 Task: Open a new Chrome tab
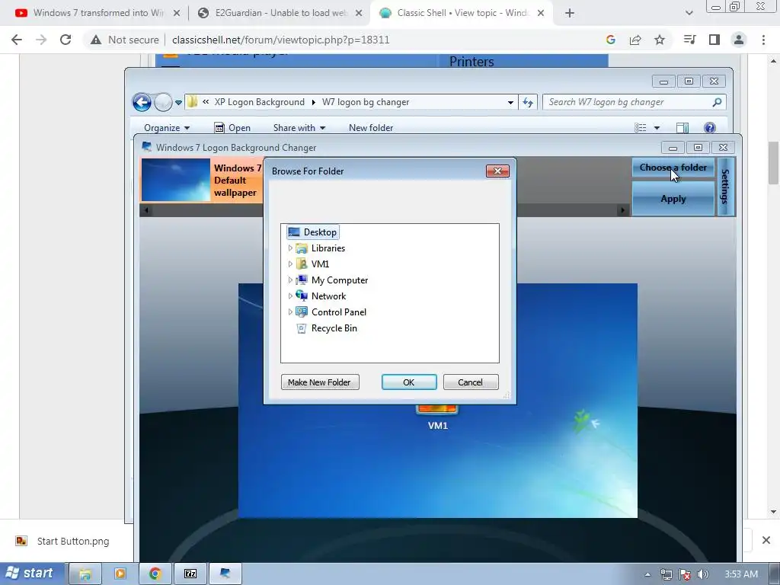570,13
